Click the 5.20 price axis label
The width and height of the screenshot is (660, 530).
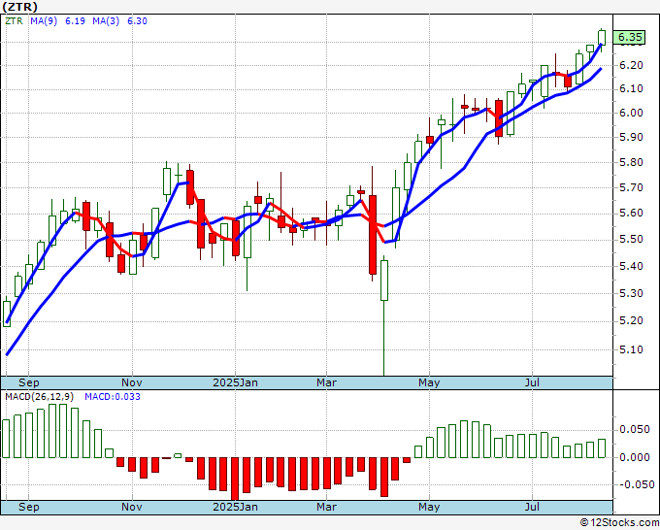[632, 320]
